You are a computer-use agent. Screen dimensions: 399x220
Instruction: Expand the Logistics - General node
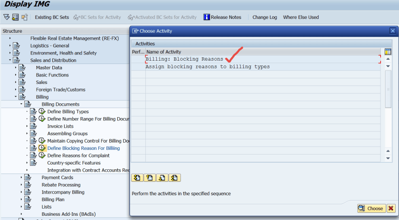point(10,46)
